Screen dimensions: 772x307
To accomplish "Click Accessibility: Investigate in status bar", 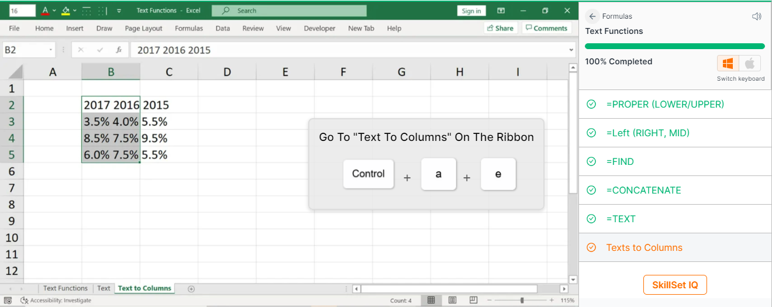I will [56, 301].
